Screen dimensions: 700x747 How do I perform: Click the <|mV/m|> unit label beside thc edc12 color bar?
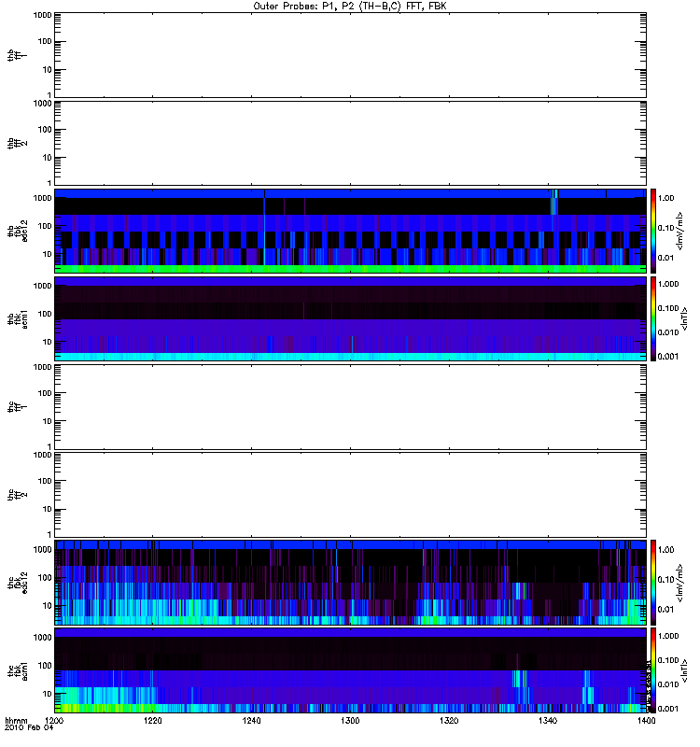click(679, 583)
